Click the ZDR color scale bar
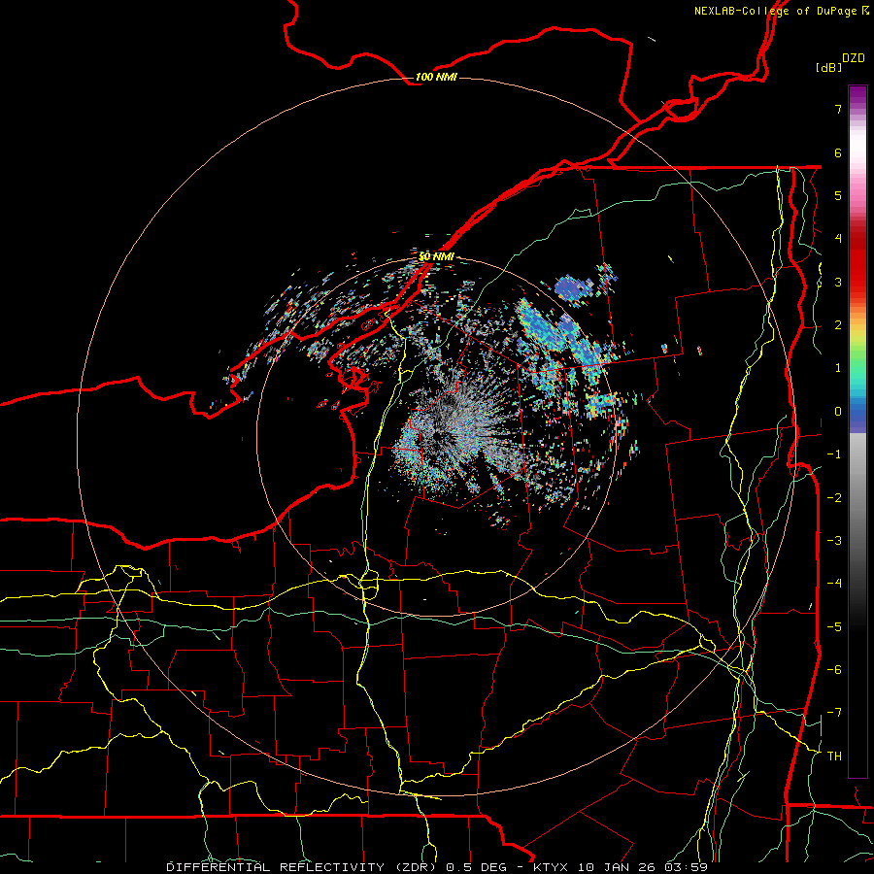874x874 pixels. (857, 431)
